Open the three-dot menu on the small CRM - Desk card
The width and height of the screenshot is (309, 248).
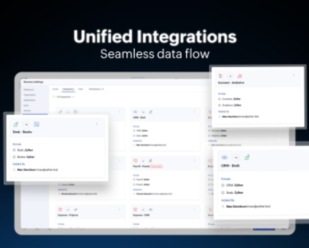click(194, 112)
